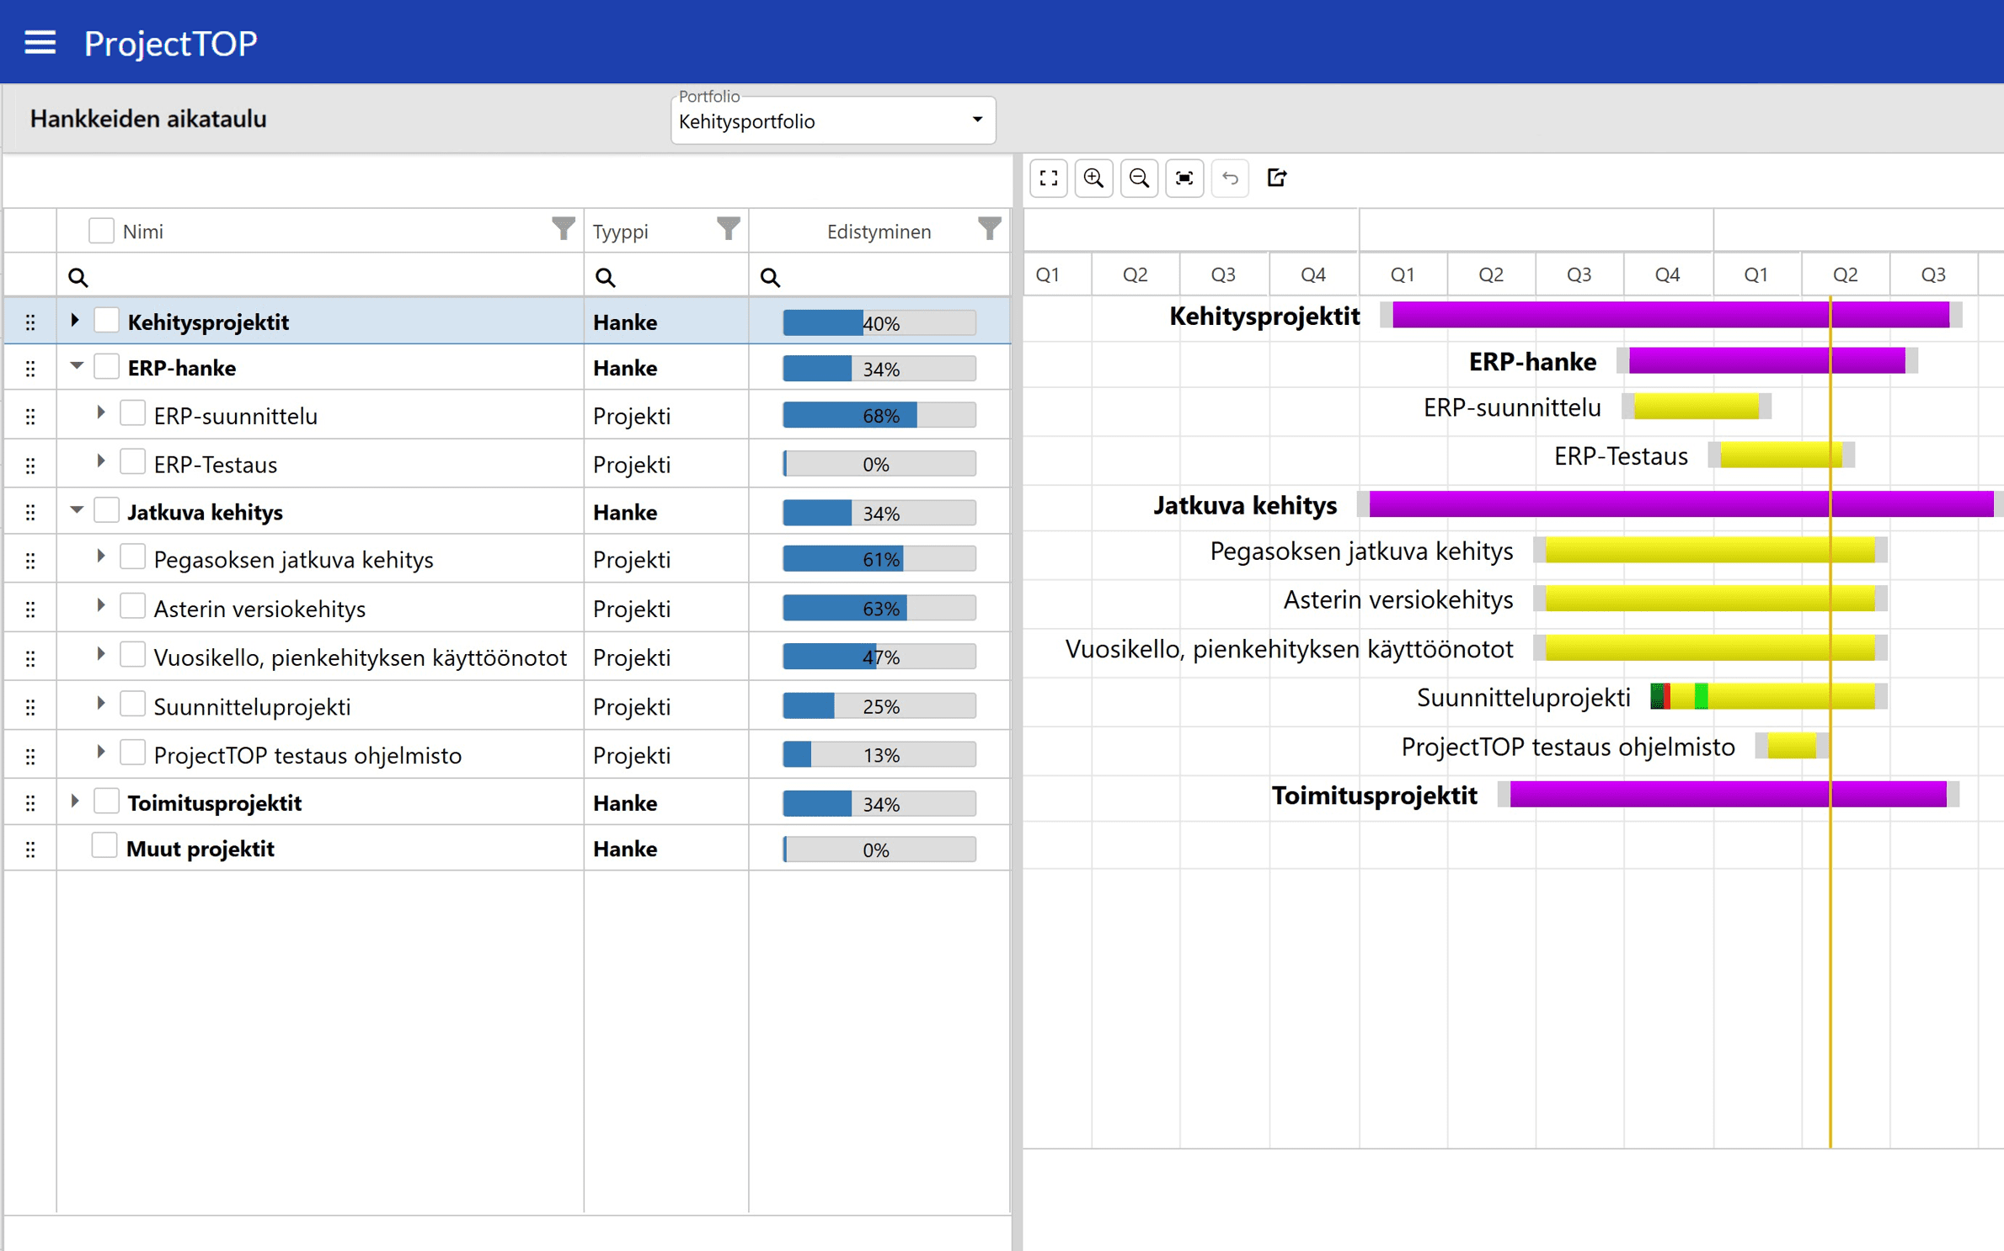Toggle the select-all checkbox beside Nimi

coord(101,231)
